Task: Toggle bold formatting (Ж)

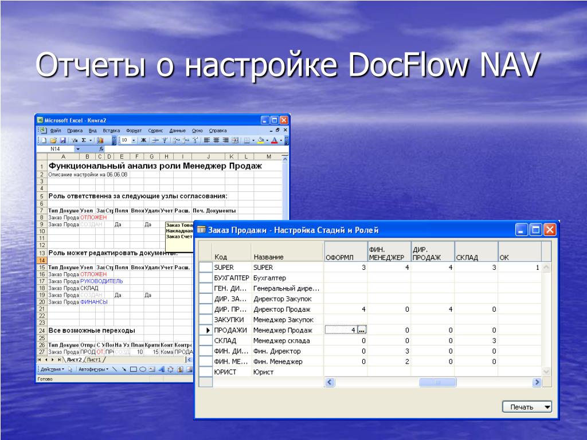Action: tap(143, 140)
